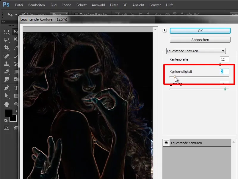238x179 pixels.
Task: Click the Move tool icon in options bar
Action: (10, 14)
